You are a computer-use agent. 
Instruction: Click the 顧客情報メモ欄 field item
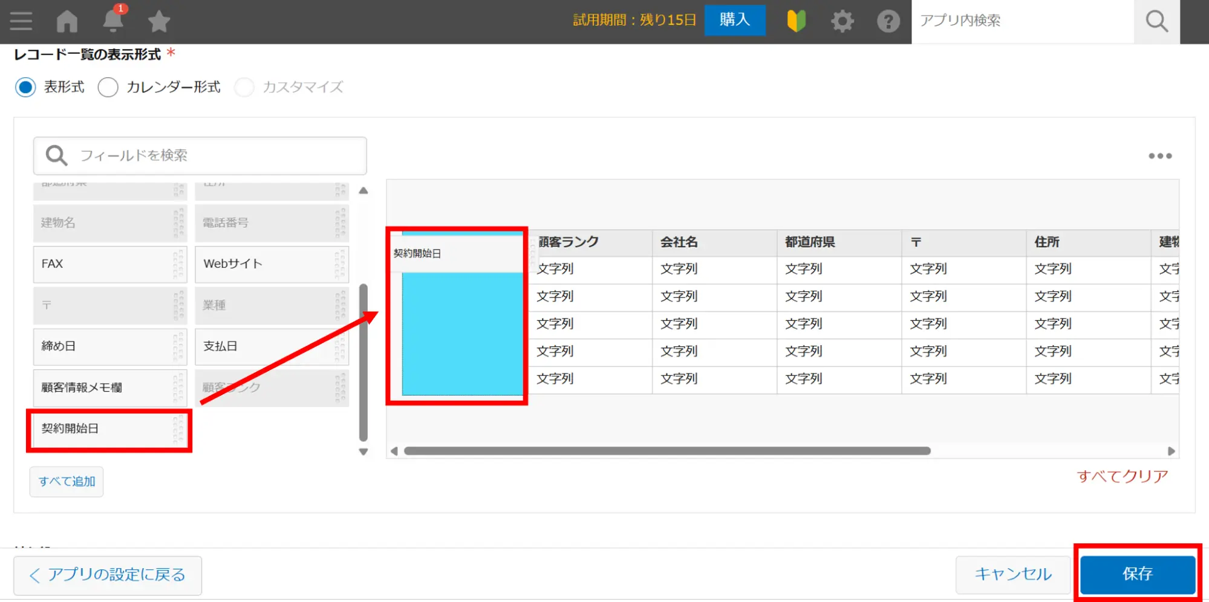tap(103, 387)
